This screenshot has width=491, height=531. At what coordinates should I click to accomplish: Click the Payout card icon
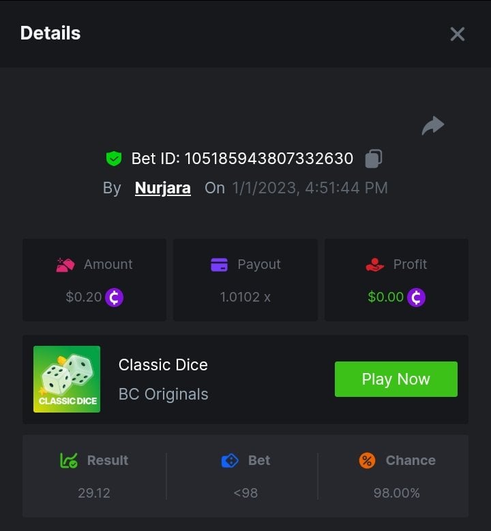[219, 265]
